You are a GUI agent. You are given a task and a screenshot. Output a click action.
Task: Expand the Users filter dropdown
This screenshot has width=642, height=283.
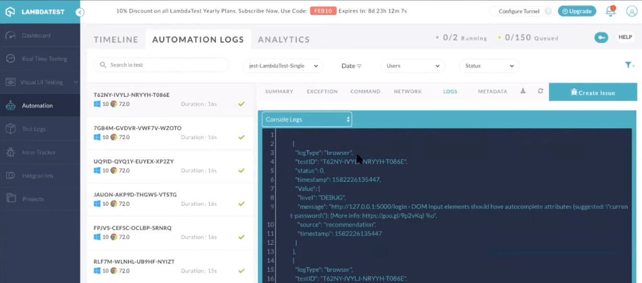412,66
